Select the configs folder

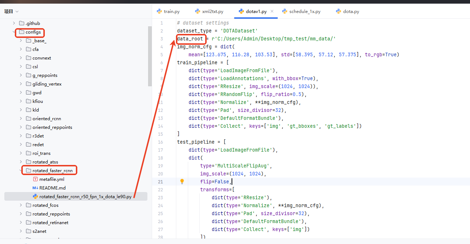(x=33, y=32)
